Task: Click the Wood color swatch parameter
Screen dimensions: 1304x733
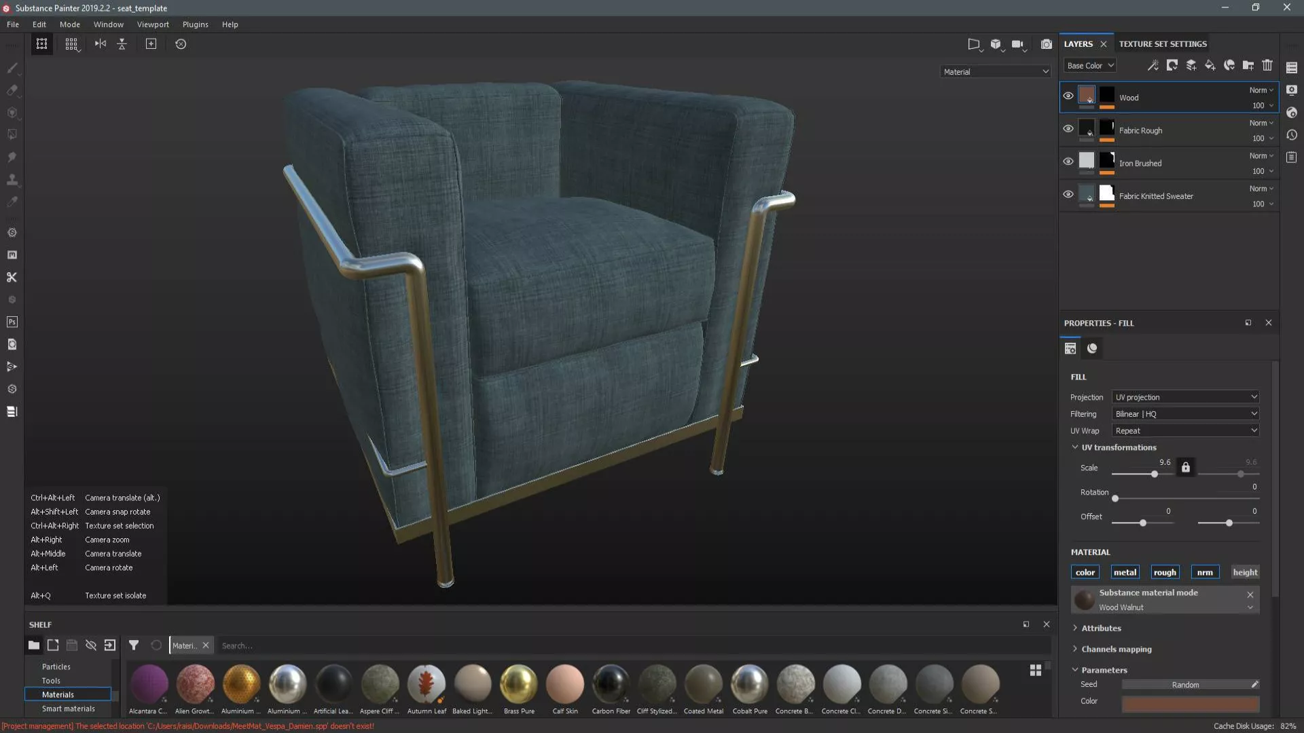Action: [x=1190, y=703]
